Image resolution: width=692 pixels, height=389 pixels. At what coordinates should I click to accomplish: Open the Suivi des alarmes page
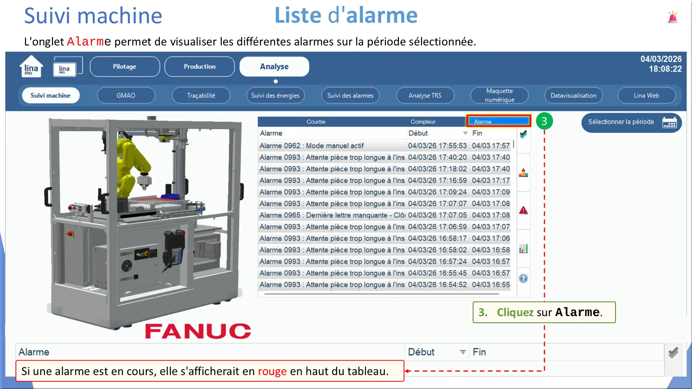[x=350, y=95]
